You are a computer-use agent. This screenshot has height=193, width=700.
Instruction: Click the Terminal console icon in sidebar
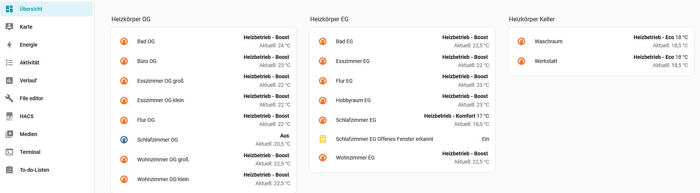tap(9, 152)
